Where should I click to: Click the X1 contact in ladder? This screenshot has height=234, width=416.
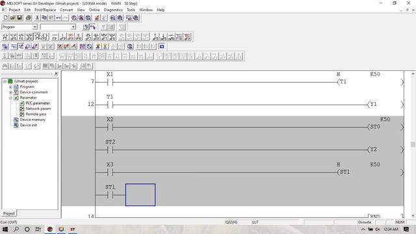110,82
